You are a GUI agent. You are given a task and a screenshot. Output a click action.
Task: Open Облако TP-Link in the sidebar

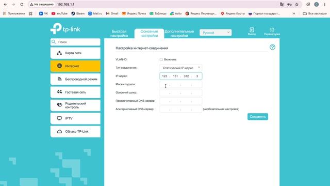coord(75,131)
